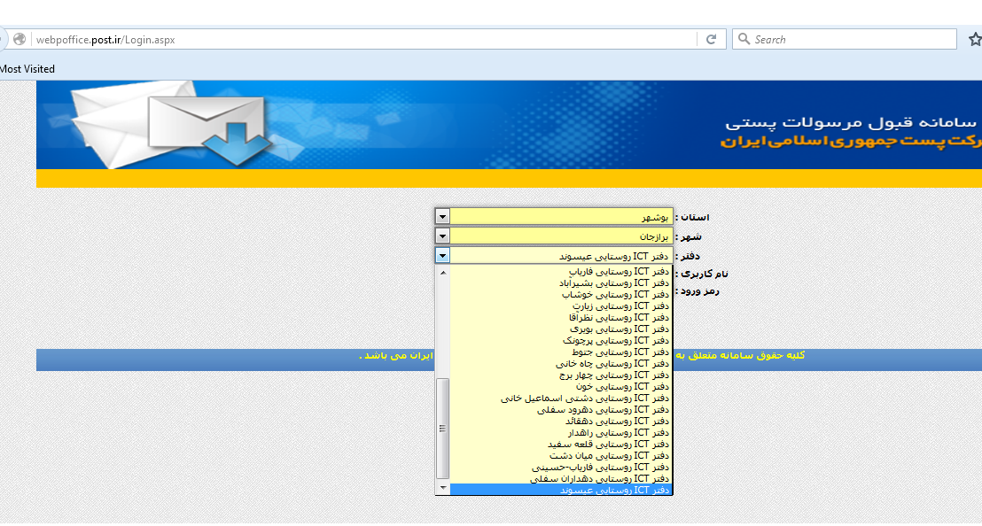Viewport: 982px width, 526px height.
Task: Select office روستایی دهداران سفلی
Action: click(560, 479)
